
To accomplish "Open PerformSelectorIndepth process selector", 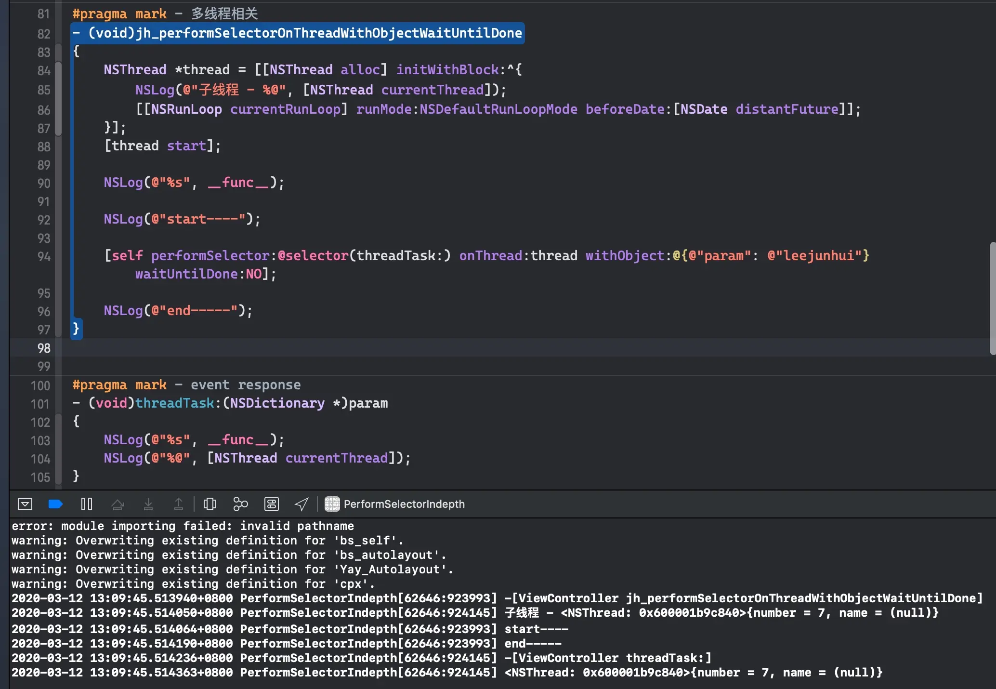I will (x=404, y=504).
